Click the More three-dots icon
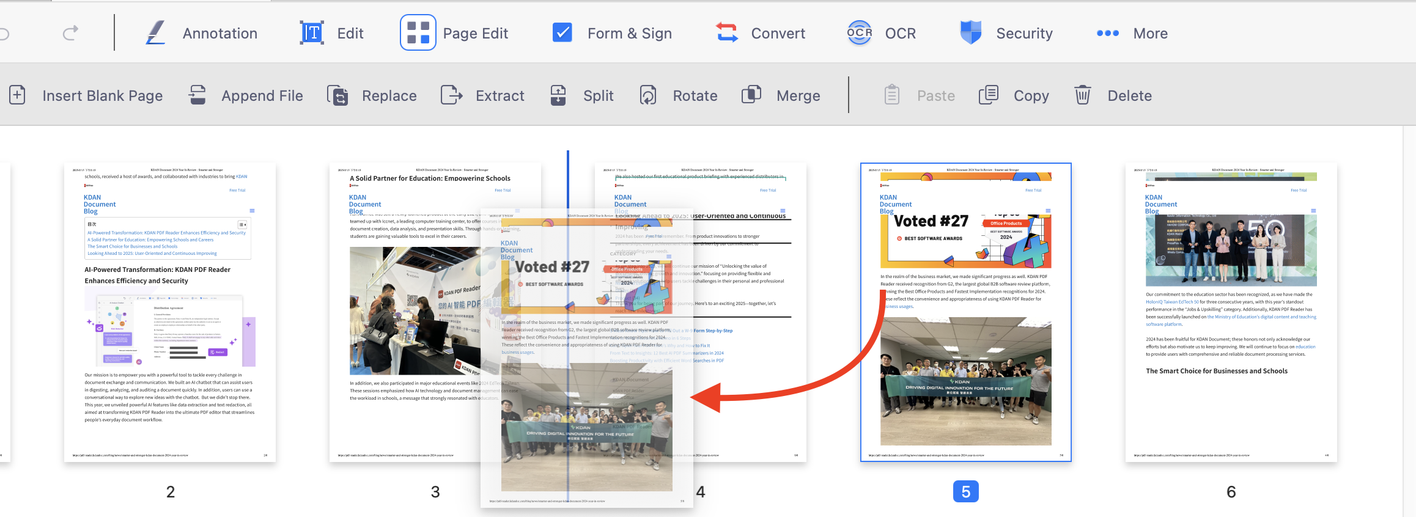Screen dimensions: 1416x517 (x=1108, y=34)
